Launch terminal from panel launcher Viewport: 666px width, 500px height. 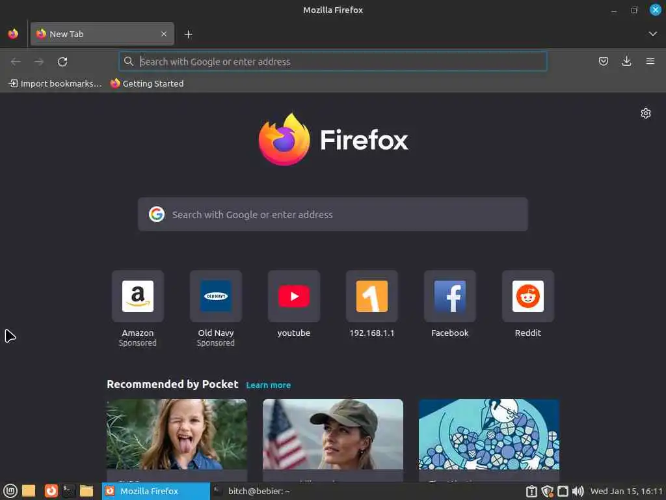pyautogui.click(x=68, y=491)
